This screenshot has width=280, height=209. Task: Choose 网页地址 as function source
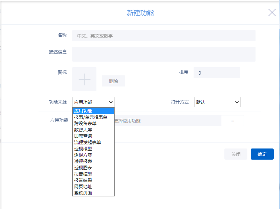(x=83, y=186)
